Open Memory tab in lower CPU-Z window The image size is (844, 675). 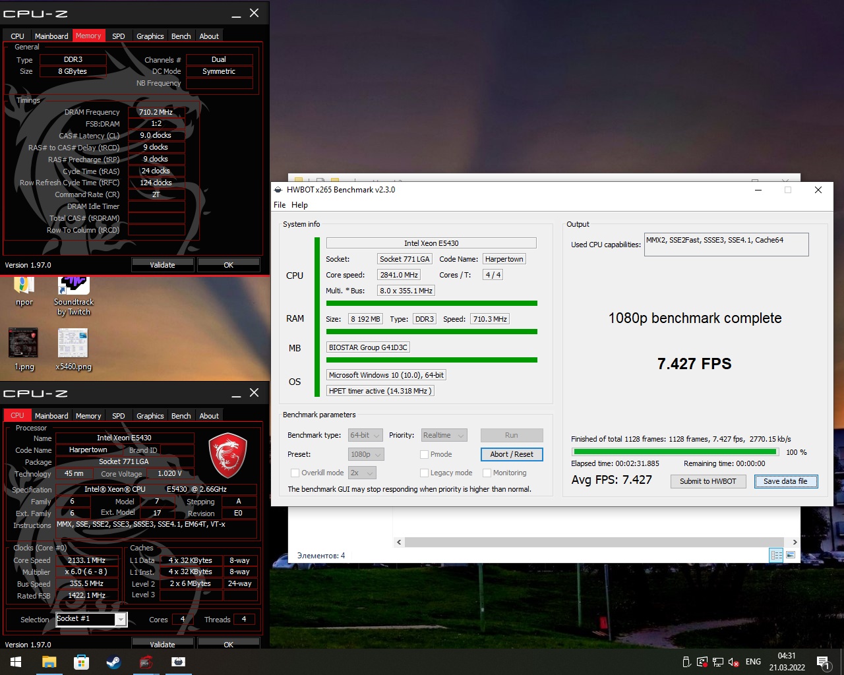[88, 416]
